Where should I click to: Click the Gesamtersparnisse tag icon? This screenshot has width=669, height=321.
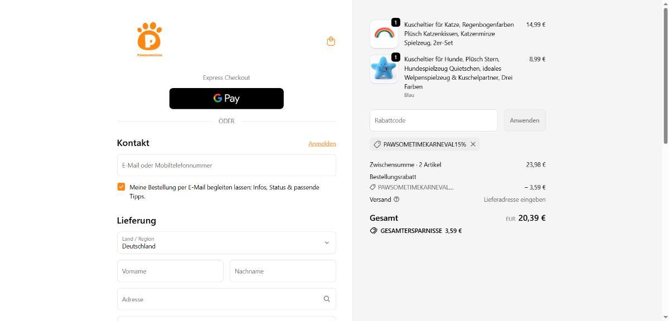click(x=374, y=231)
